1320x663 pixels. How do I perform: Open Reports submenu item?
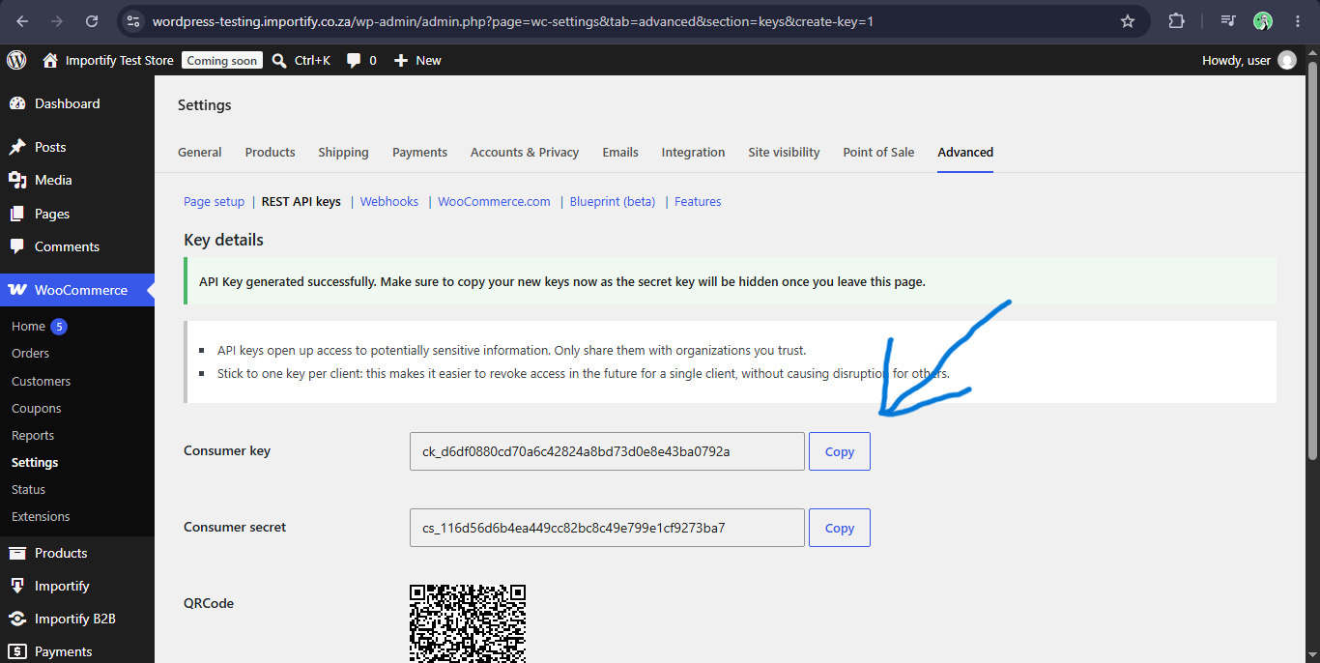pyautogui.click(x=33, y=435)
